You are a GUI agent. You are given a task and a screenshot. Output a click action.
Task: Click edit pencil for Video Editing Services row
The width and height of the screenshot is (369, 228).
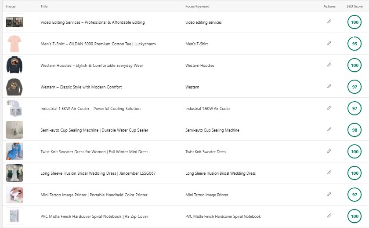329,22
